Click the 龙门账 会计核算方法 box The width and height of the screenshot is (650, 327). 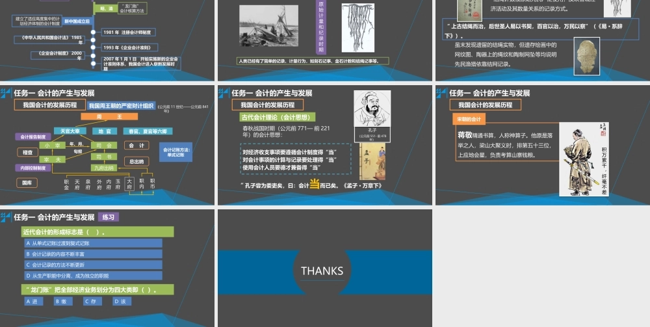(x=132, y=8)
